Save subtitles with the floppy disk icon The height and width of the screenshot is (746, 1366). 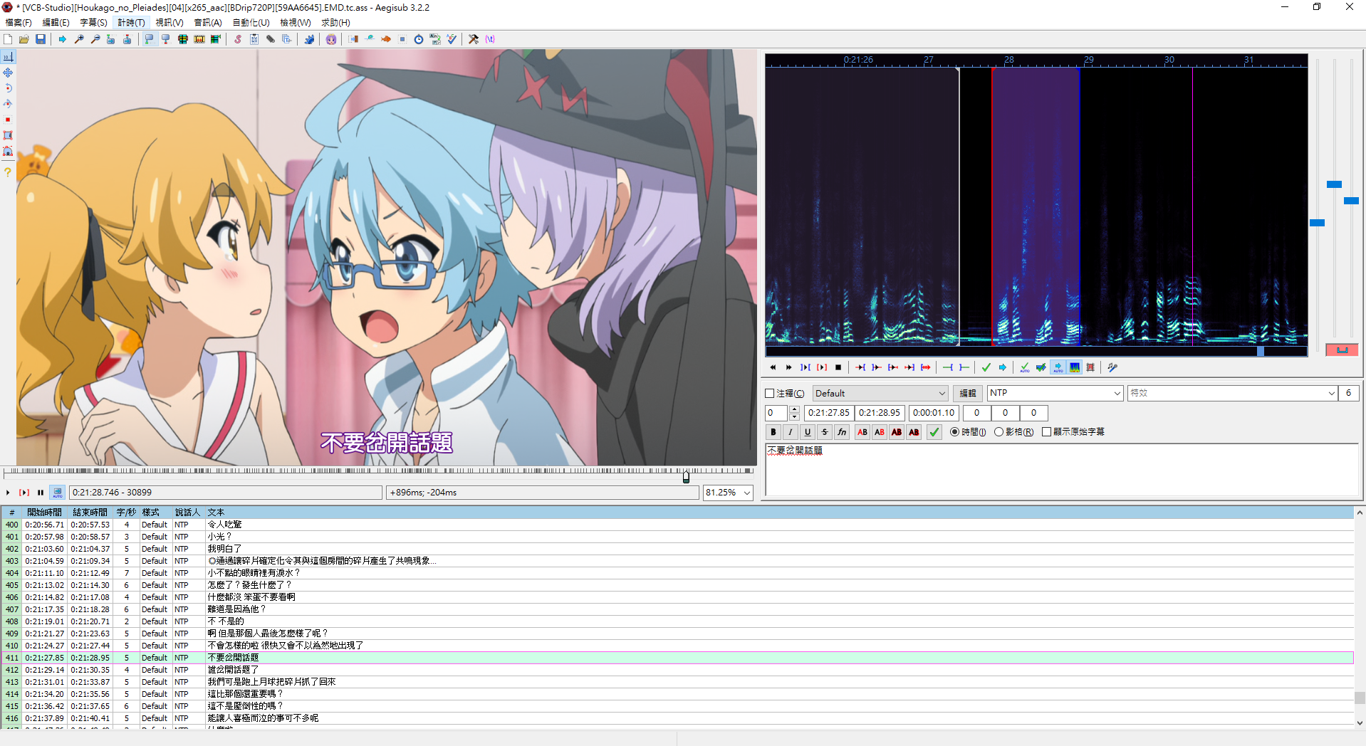pyautogui.click(x=41, y=39)
